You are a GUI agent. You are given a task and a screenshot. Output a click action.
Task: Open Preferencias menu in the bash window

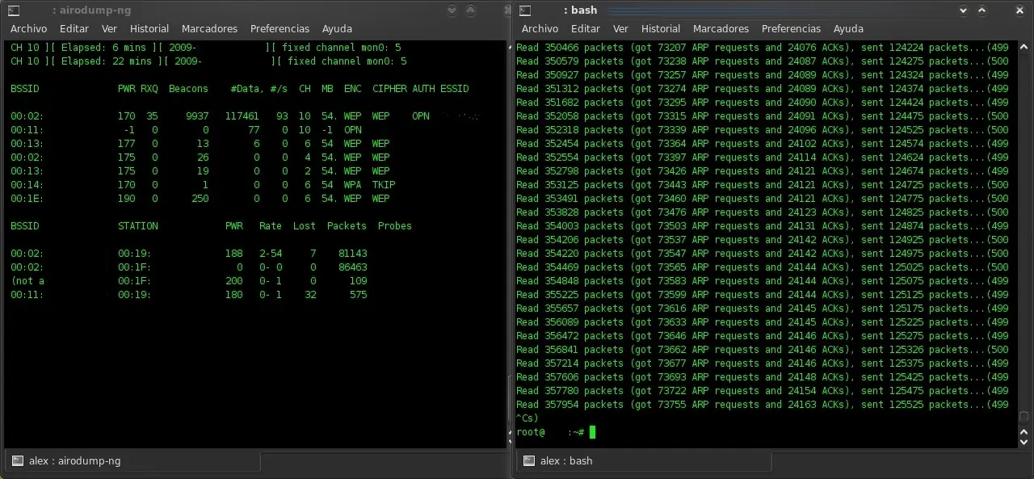click(791, 28)
